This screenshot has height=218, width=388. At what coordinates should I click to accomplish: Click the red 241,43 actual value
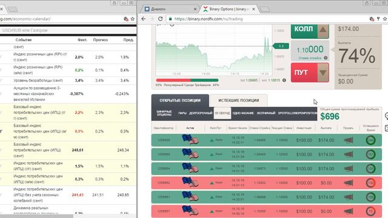tap(78, 195)
